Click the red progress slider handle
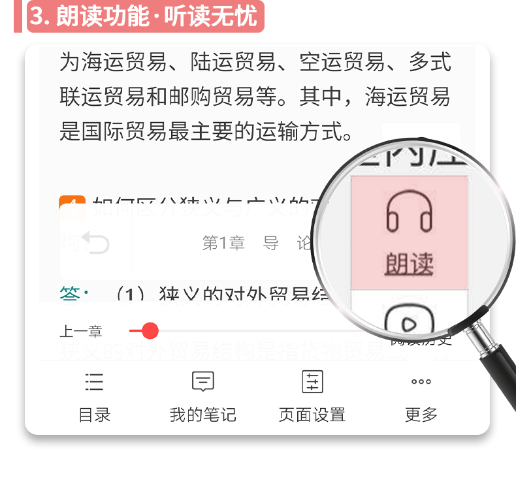Screen dimensions: 516x478 tap(150, 330)
